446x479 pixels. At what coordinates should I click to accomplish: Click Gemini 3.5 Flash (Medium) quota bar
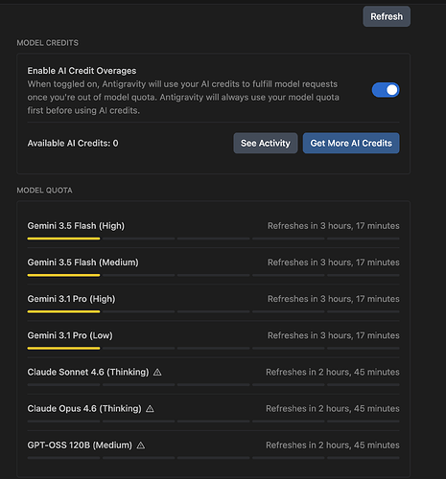213,275
